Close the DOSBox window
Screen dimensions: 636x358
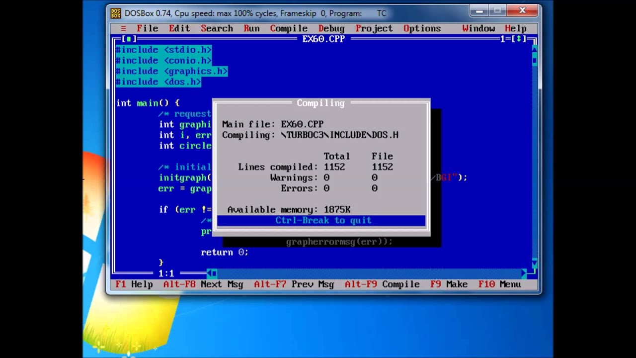tap(522, 10)
